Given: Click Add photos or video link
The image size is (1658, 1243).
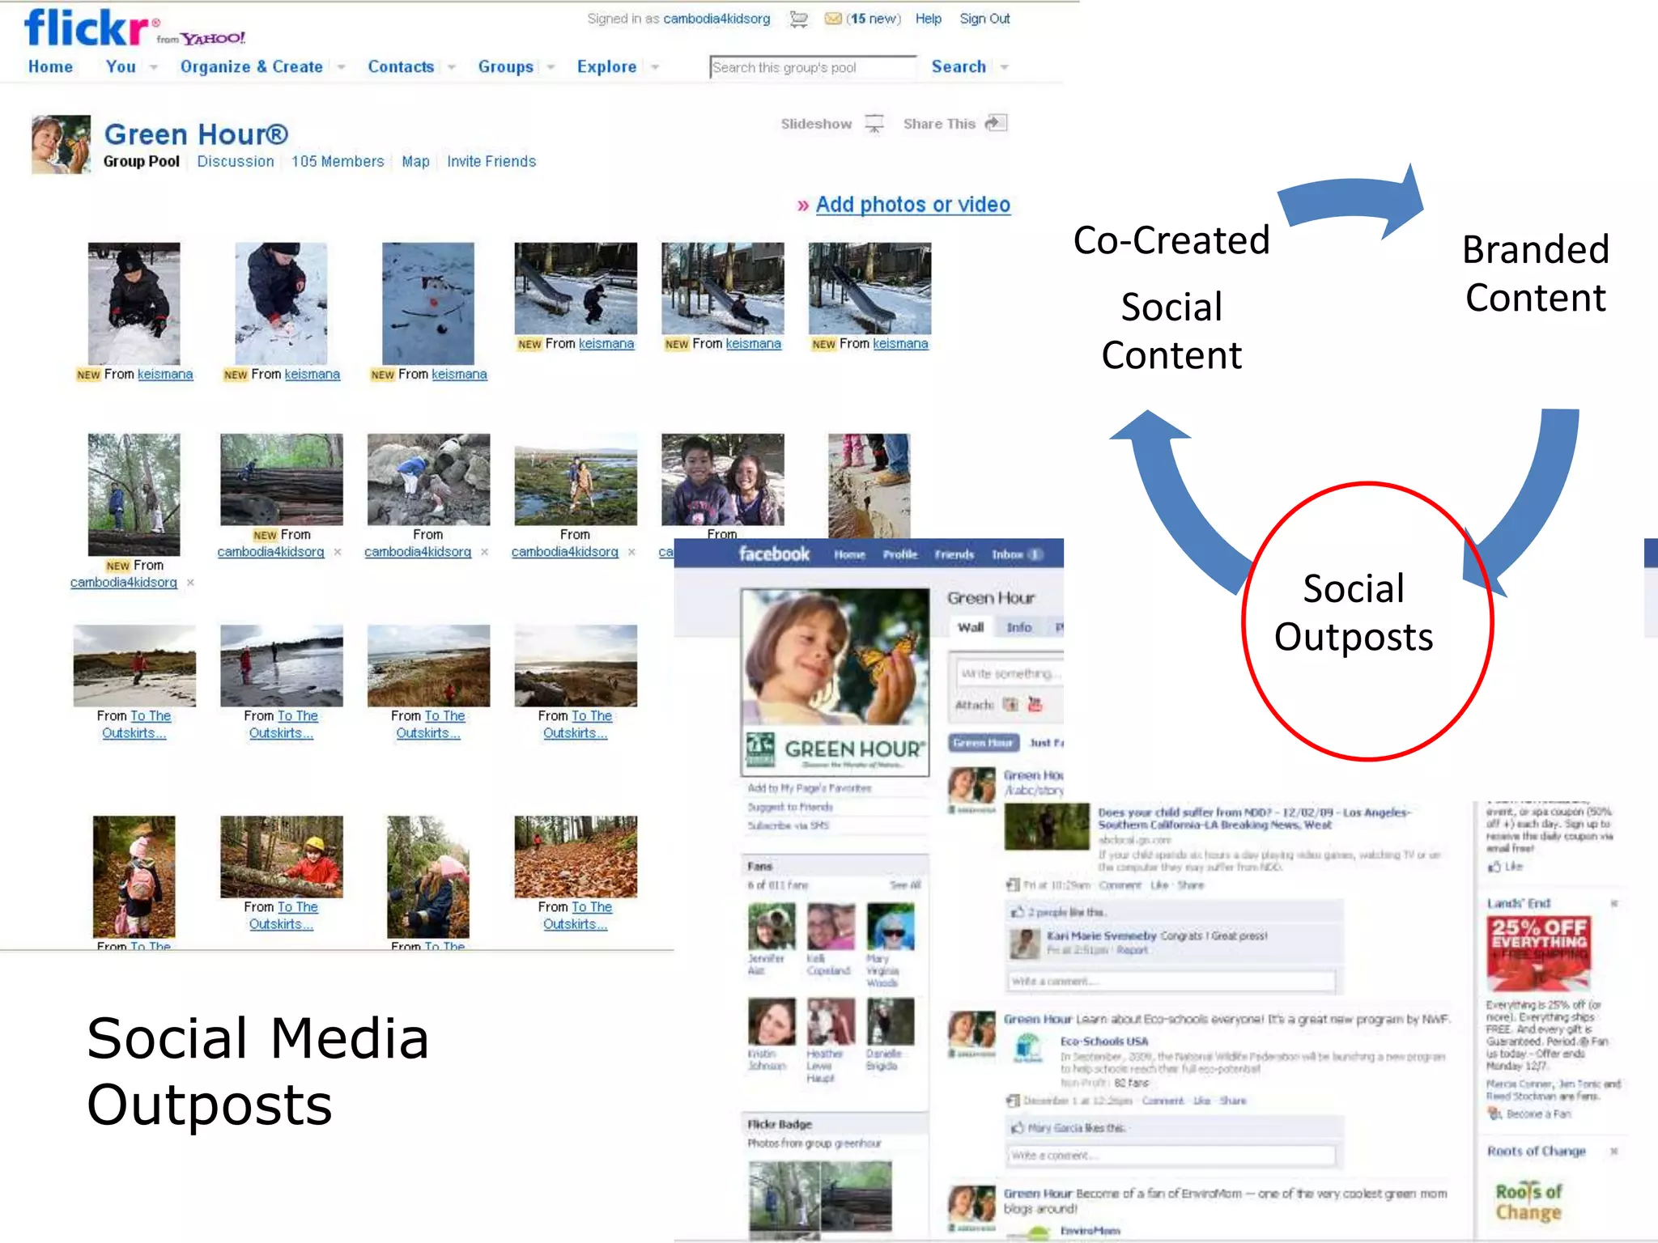Looking at the screenshot, I should tap(912, 205).
